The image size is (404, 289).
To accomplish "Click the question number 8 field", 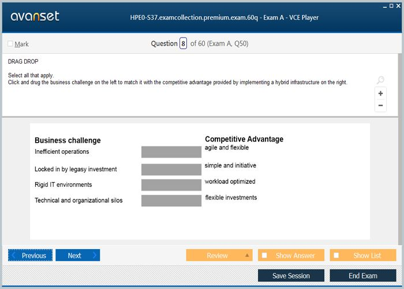I will [x=183, y=43].
